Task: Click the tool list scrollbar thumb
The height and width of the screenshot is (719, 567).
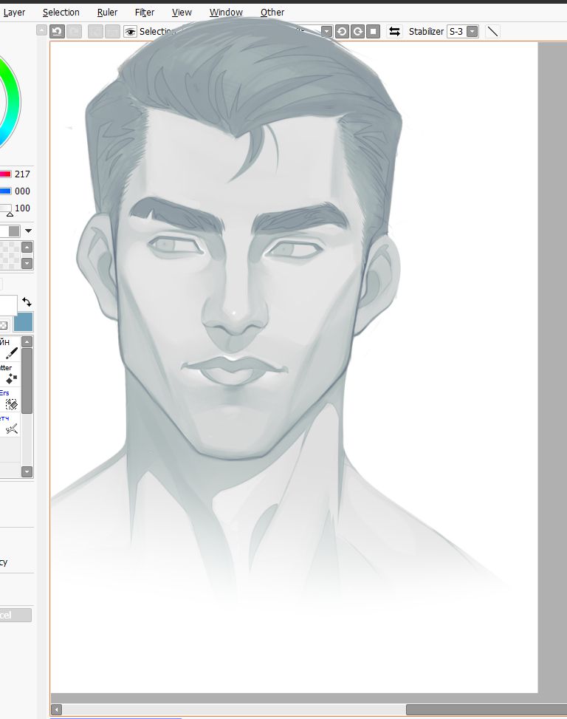Action: point(27,381)
